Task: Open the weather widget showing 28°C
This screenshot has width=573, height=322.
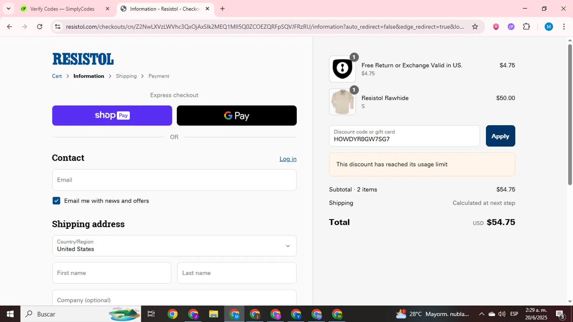Action: tap(432, 314)
